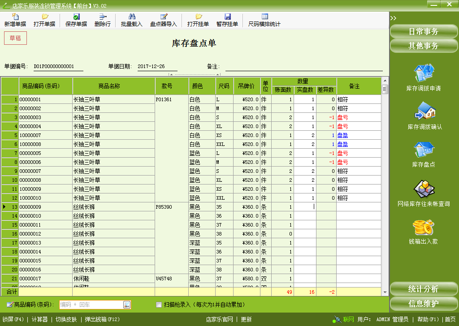Click the 账面数 column header
Viewport: 459px width, 326px height.
pyautogui.click(x=283, y=90)
